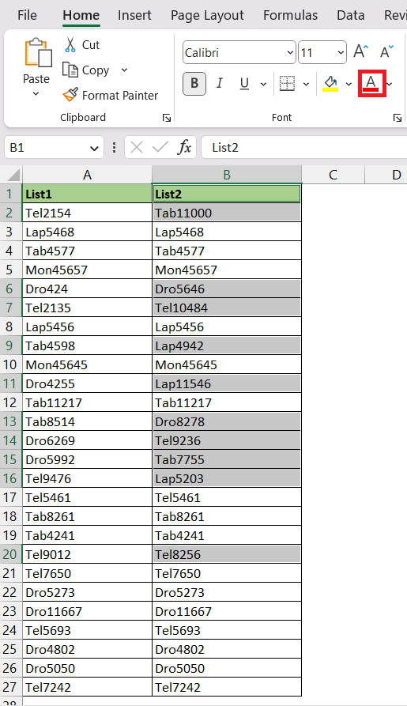
Task: Toggle Bold formatting
Action: click(194, 83)
